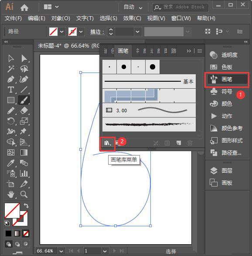
Task: Select the charcoal rough brush stroke
Action: tap(149, 125)
